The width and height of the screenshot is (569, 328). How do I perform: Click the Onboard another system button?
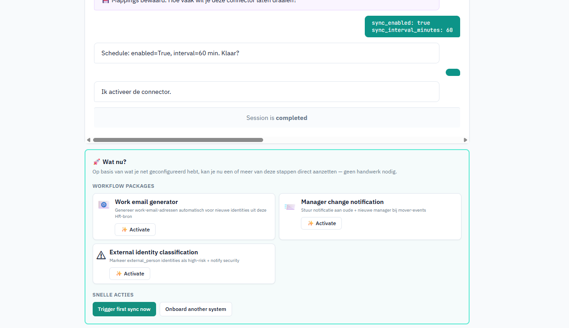coord(196,309)
